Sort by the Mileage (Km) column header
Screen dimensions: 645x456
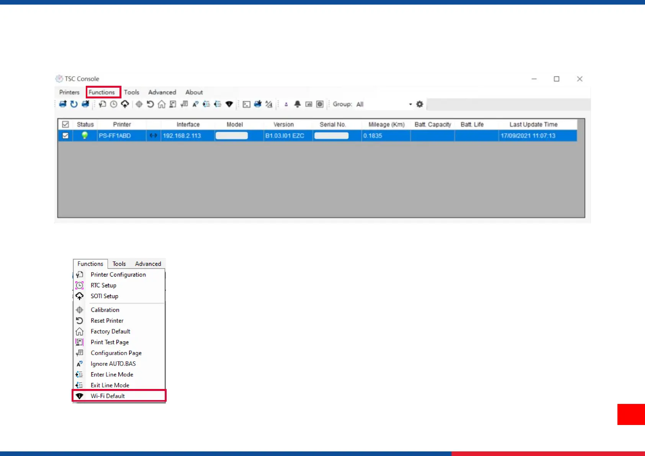386,124
